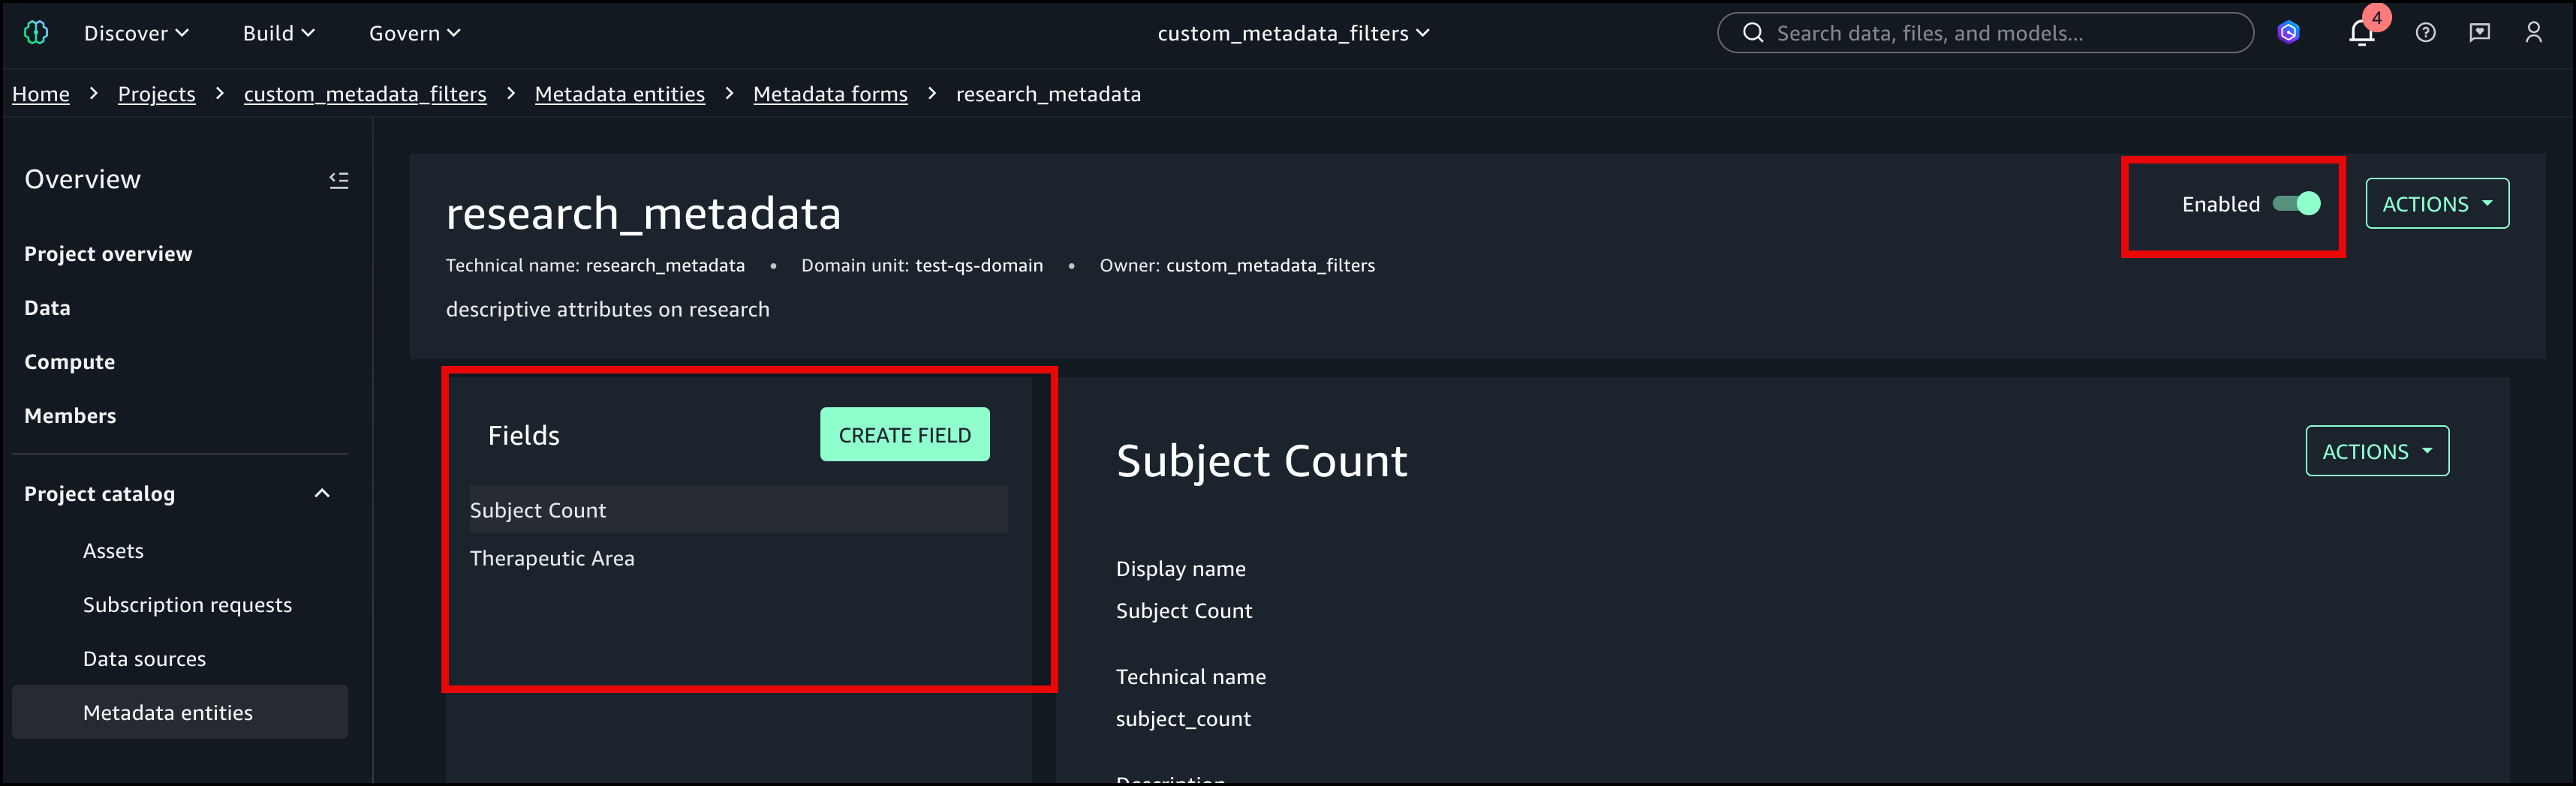Click the CREATE FIELD button
Viewport: 2576px width, 786px height.
[x=904, y=434]
